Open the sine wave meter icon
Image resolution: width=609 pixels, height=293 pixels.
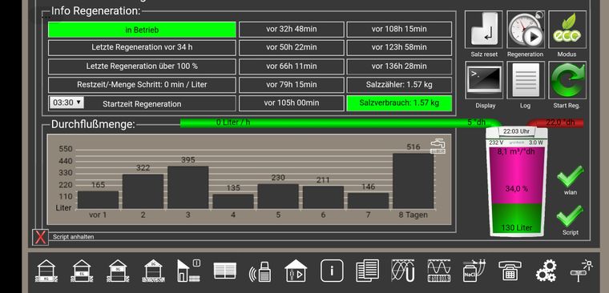[439, 271]
